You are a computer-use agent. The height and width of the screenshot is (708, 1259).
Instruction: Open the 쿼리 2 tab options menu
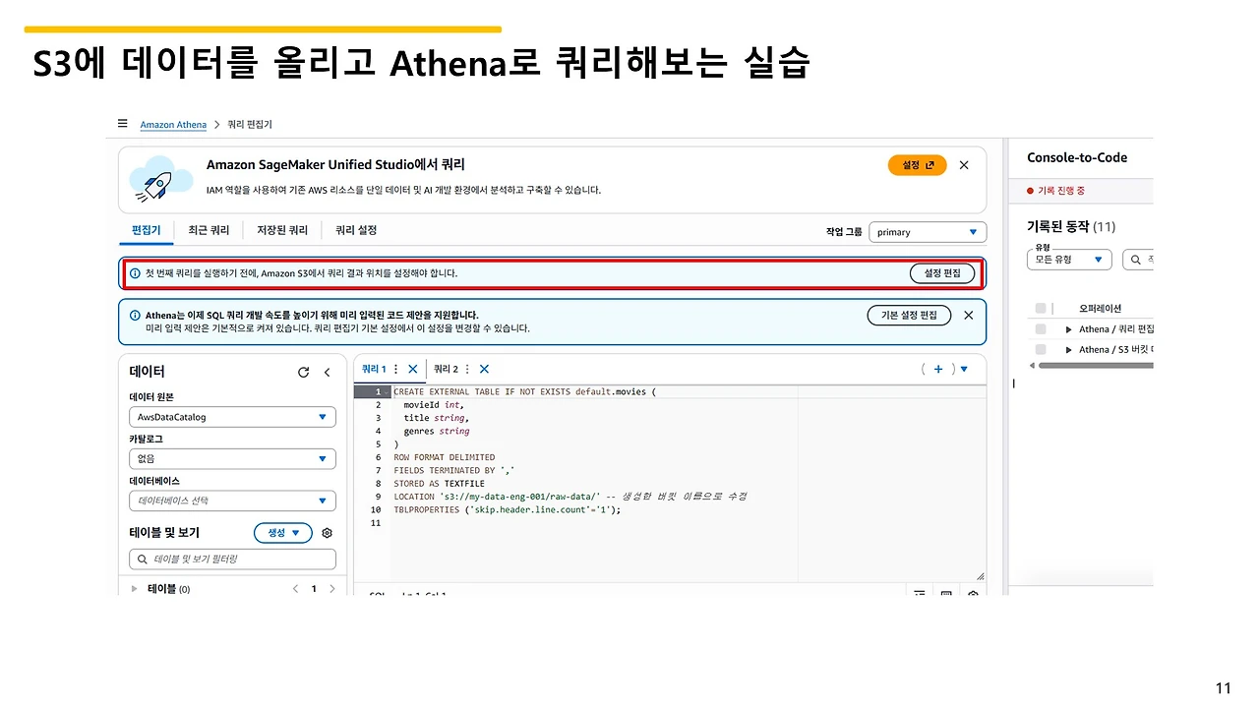point(468,369)
